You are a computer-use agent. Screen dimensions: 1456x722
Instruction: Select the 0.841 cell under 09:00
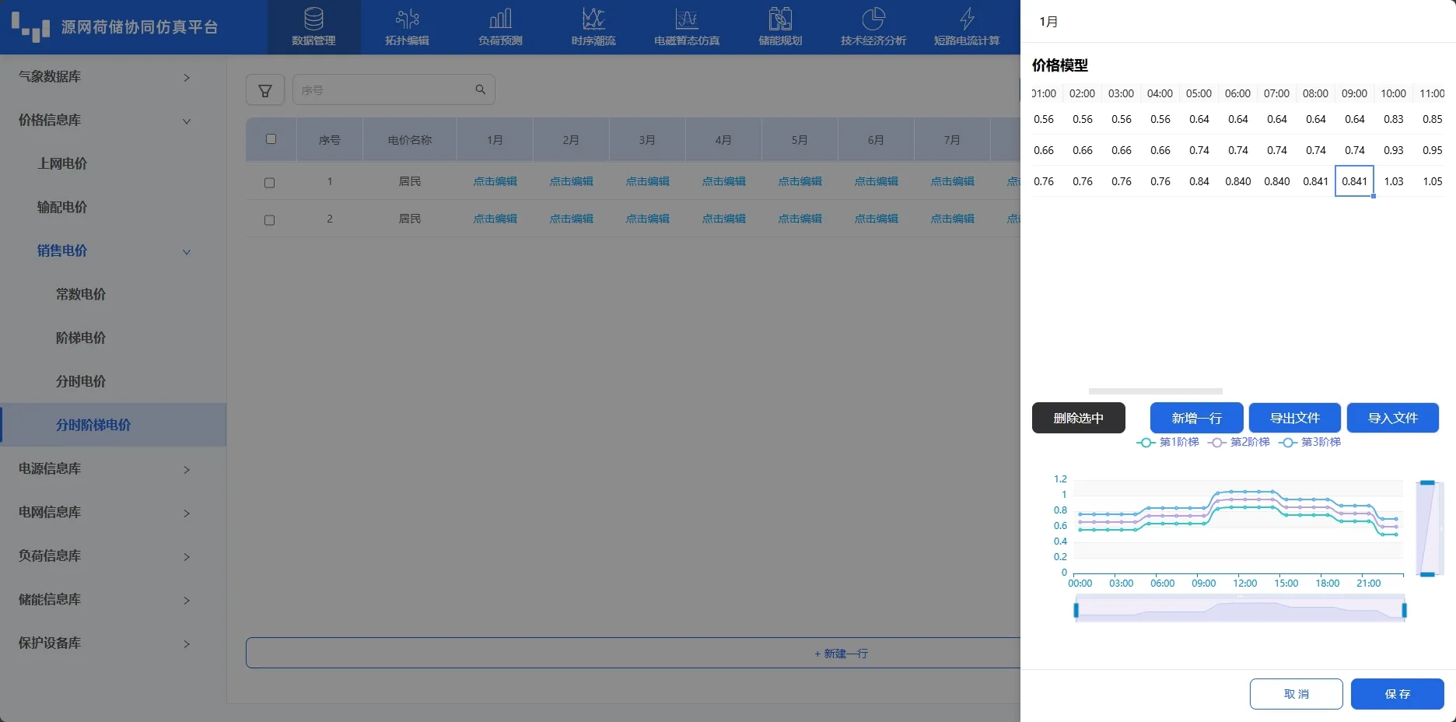click(1354, 181)
